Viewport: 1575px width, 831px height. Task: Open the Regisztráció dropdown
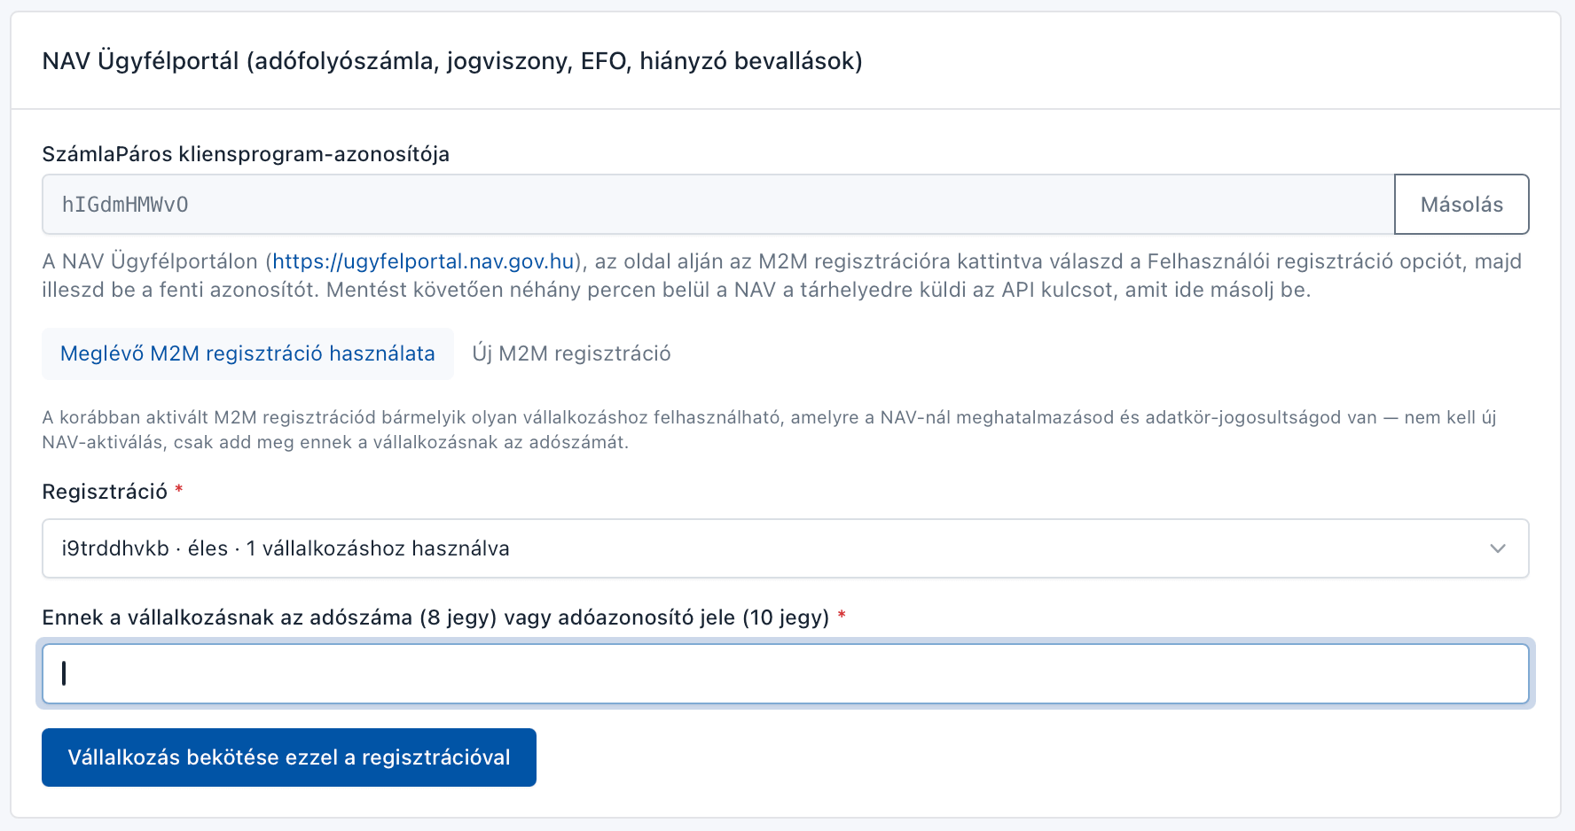[x=786, y=548]
